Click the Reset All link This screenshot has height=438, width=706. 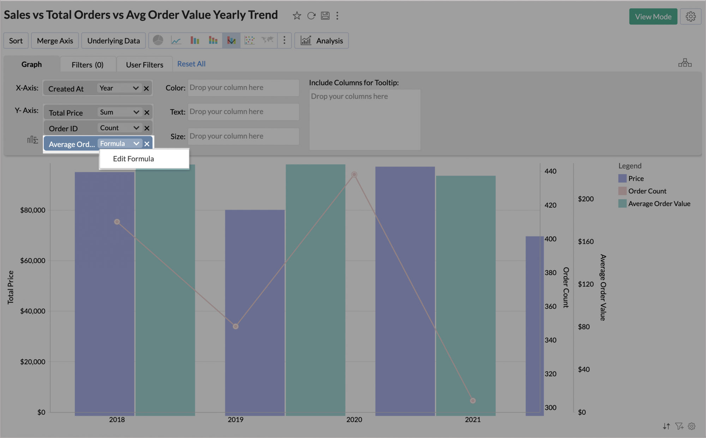pyautogui.click(x=191, y=64)
